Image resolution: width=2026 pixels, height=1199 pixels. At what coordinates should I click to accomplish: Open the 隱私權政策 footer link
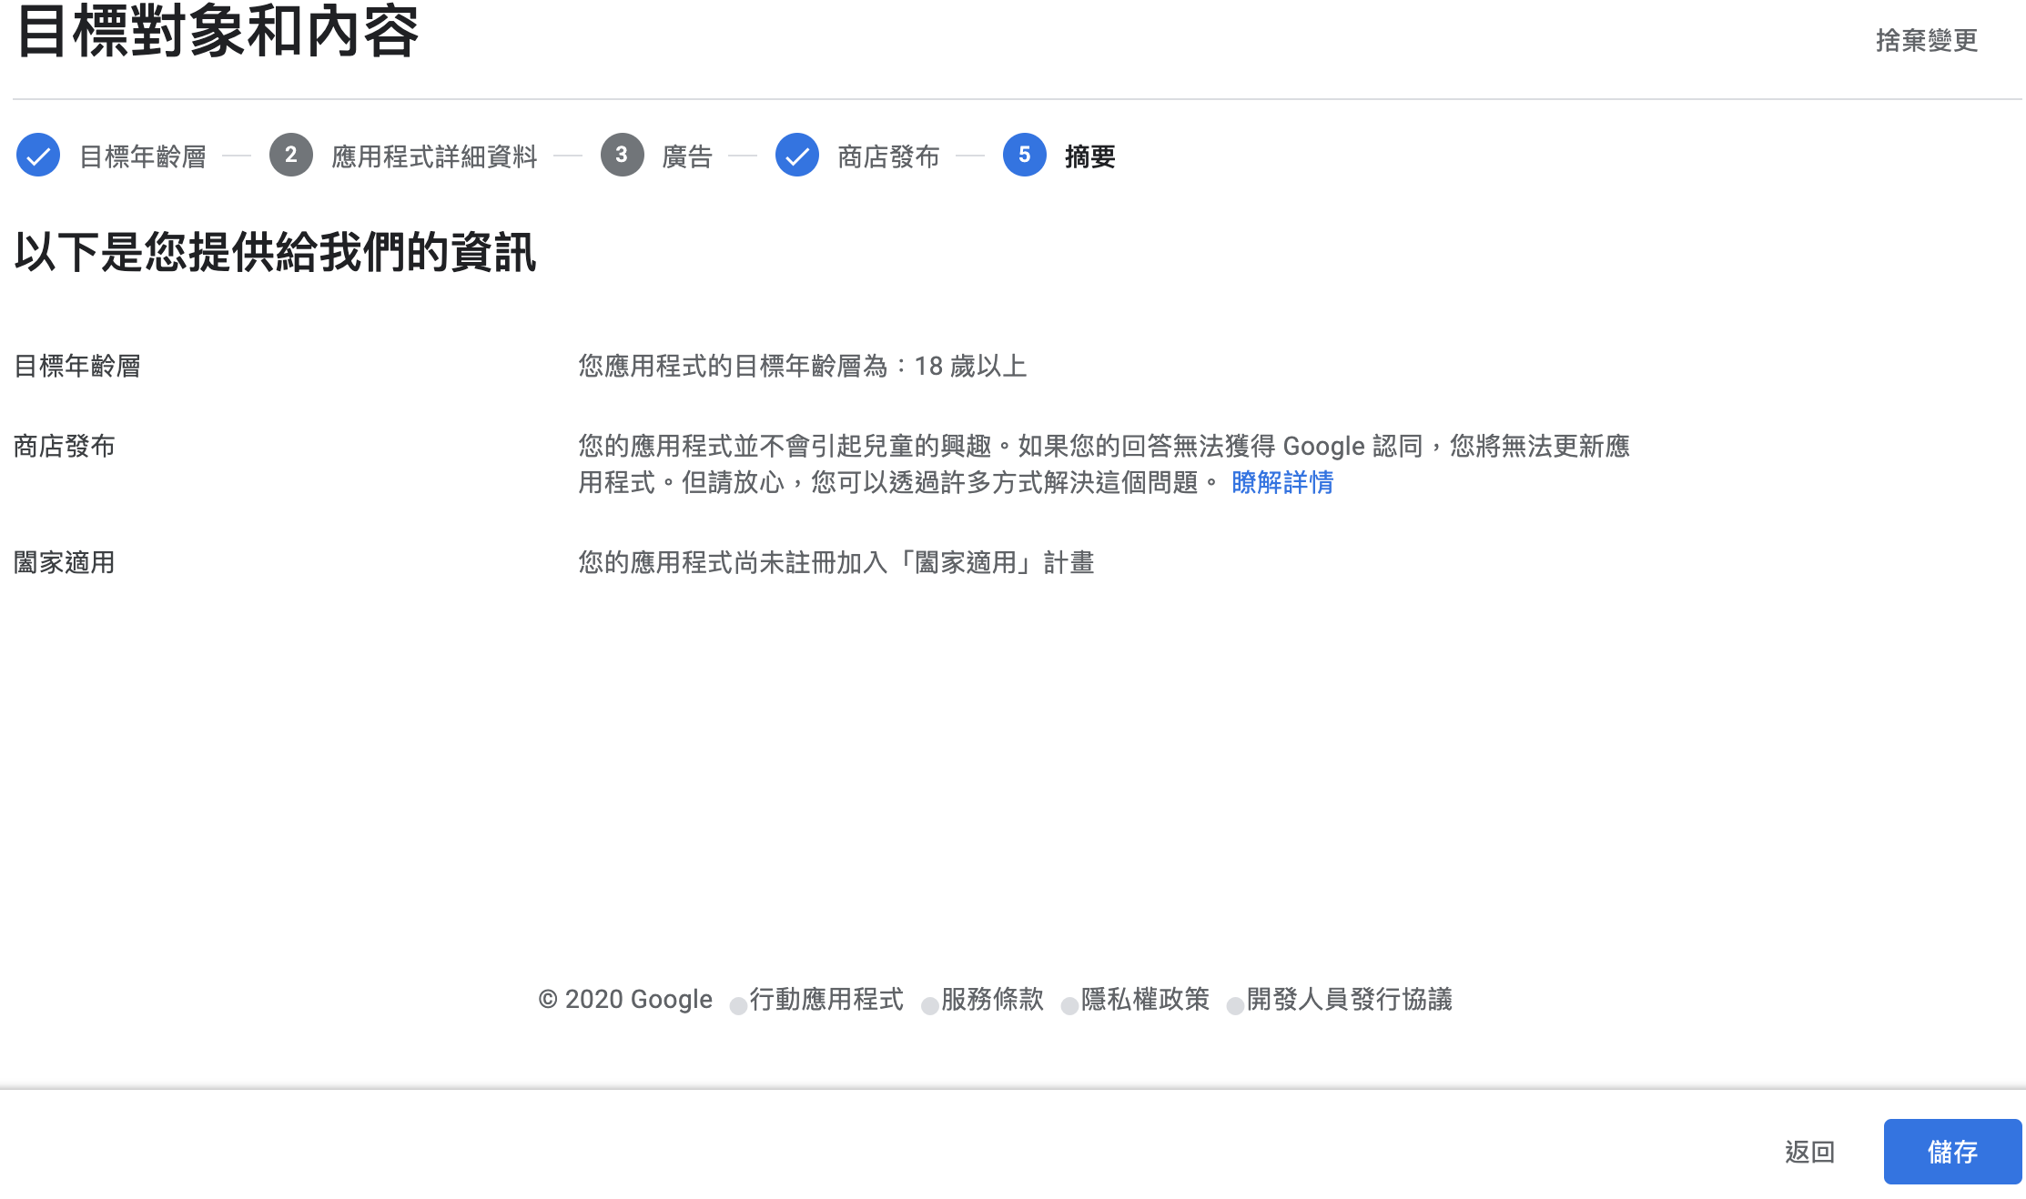pyautogui.click(x=1145, y=999)
